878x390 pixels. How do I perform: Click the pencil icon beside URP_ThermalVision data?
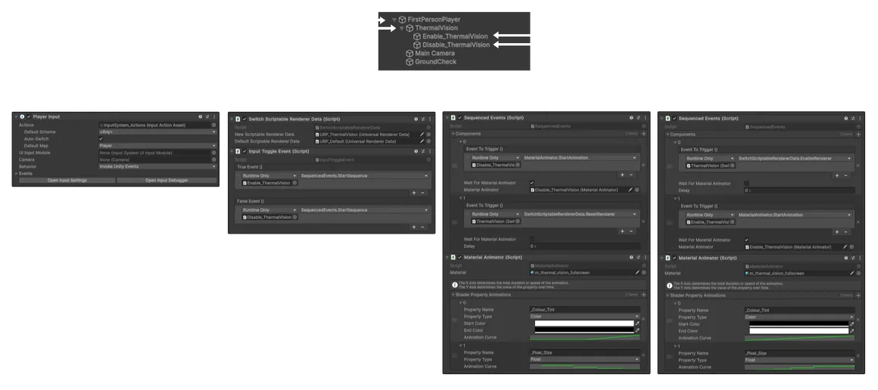[422, 135]
